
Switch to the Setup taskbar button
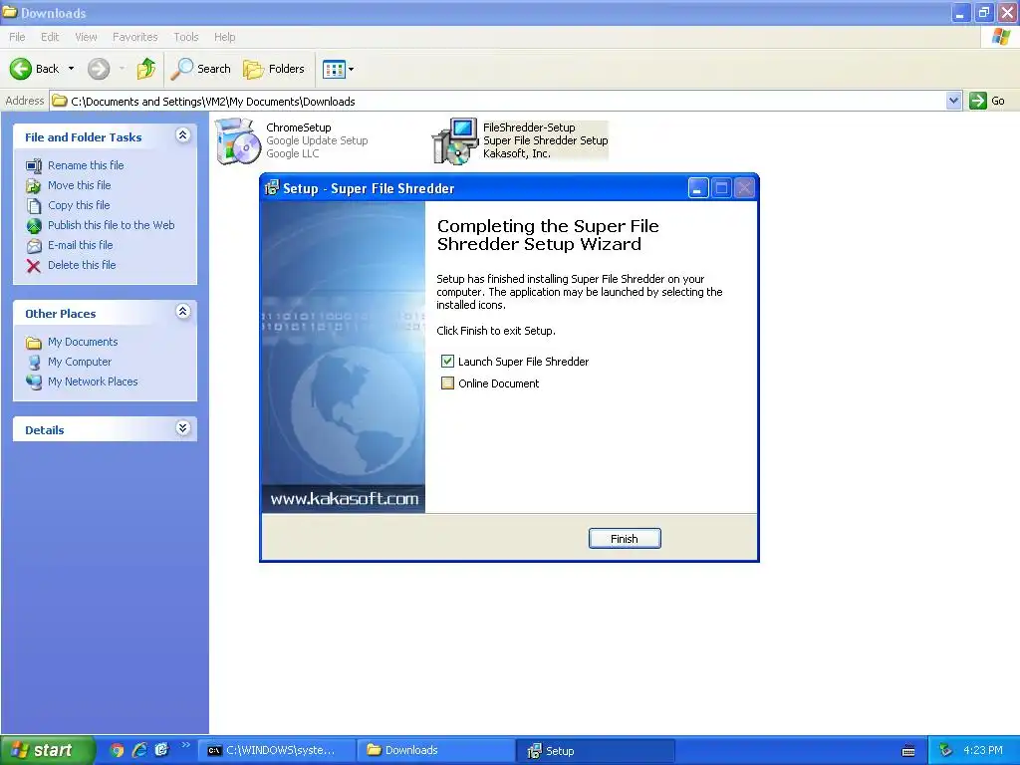[596, 750]
